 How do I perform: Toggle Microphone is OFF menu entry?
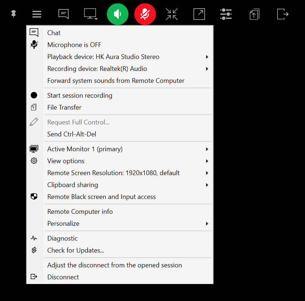click(x=74, y=45)
